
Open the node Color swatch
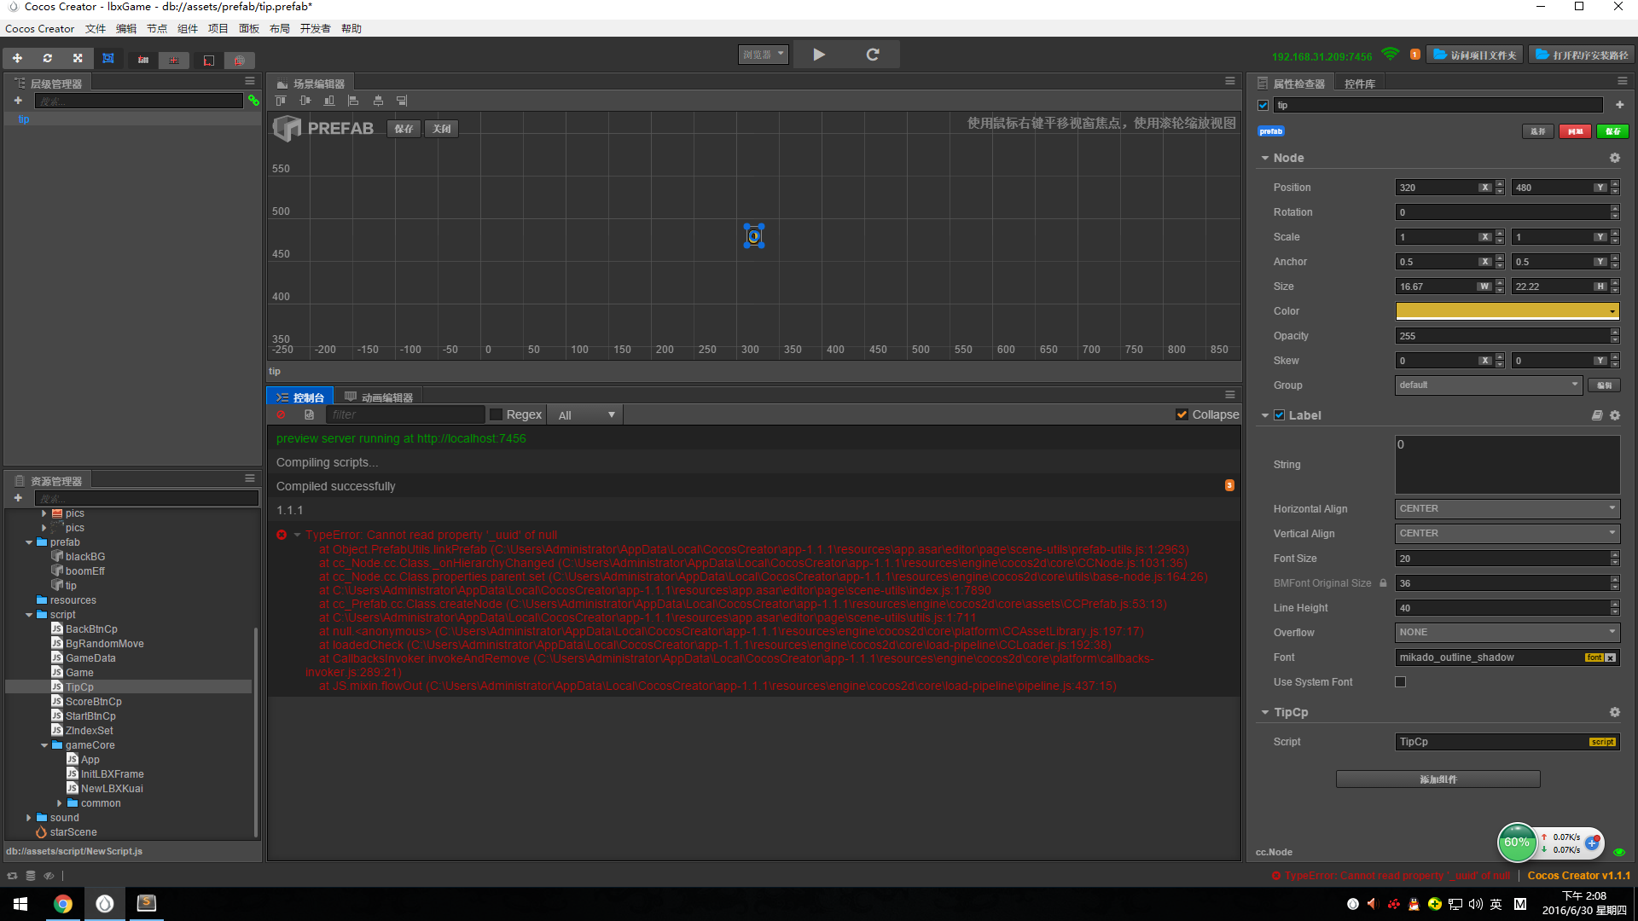pyautogui.click(x=1507, y=311)
